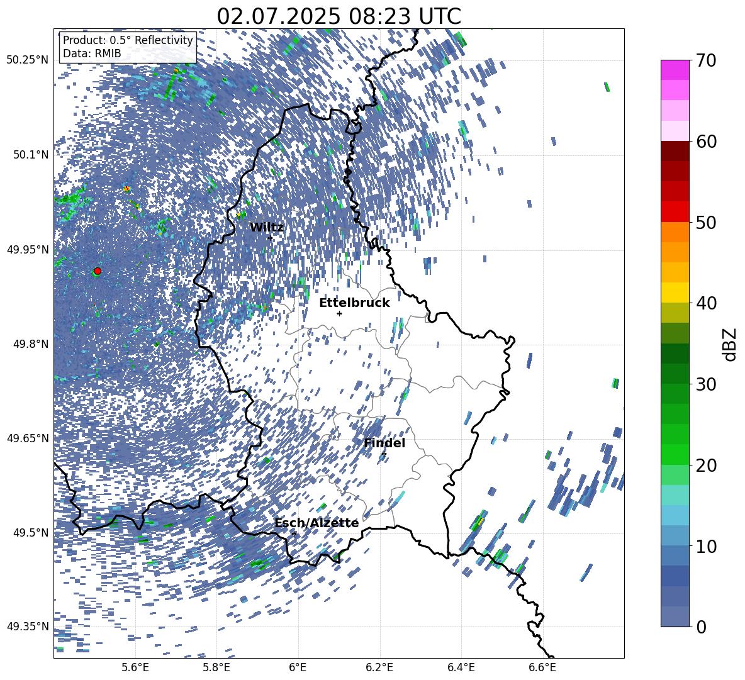Click the Wiltz location cross marker
This screenshot has height=680, width=745.
[x=270, y=238]
